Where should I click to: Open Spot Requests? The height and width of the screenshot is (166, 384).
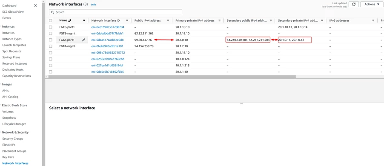[x=11, y=51]
